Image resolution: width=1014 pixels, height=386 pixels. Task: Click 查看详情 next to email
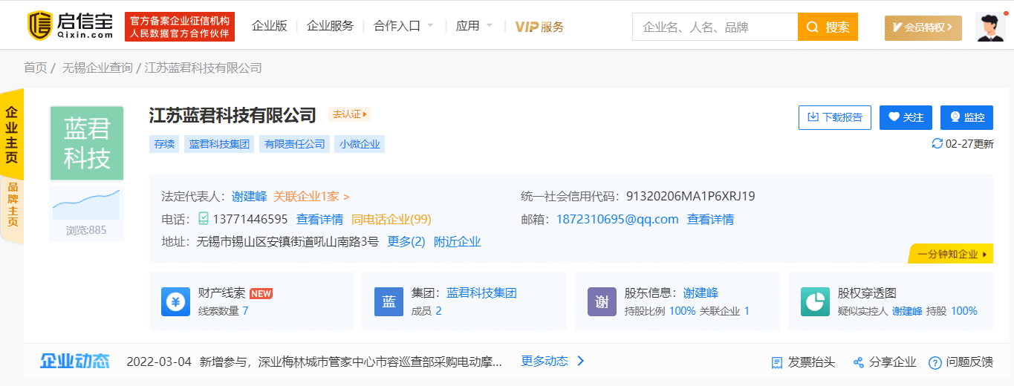point(710,219)
